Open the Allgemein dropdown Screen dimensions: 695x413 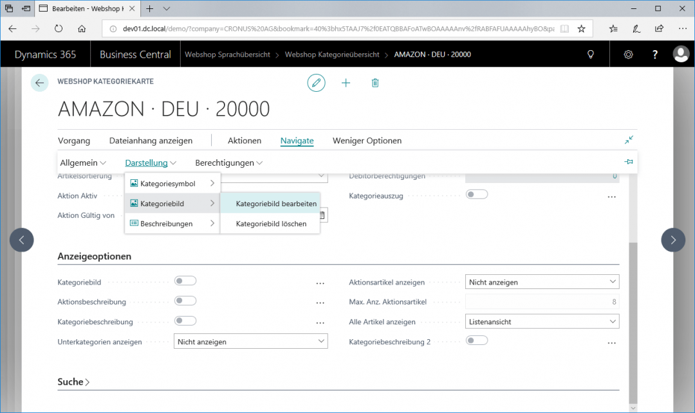point(83,163)
